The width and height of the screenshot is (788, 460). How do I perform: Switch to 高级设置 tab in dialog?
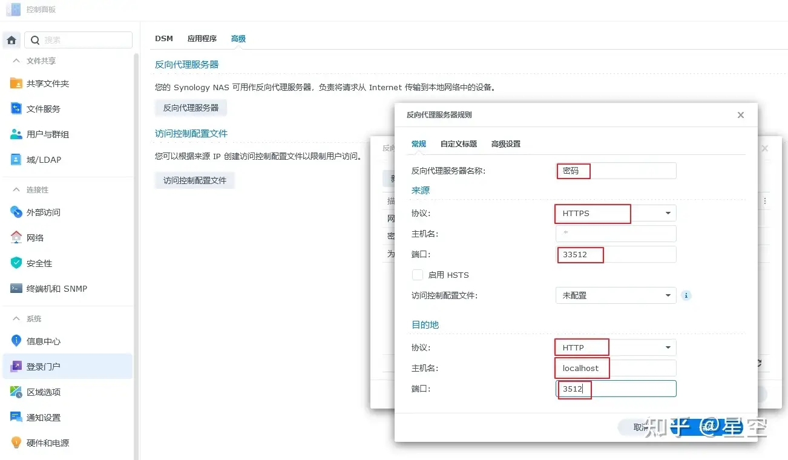(505, 144)
